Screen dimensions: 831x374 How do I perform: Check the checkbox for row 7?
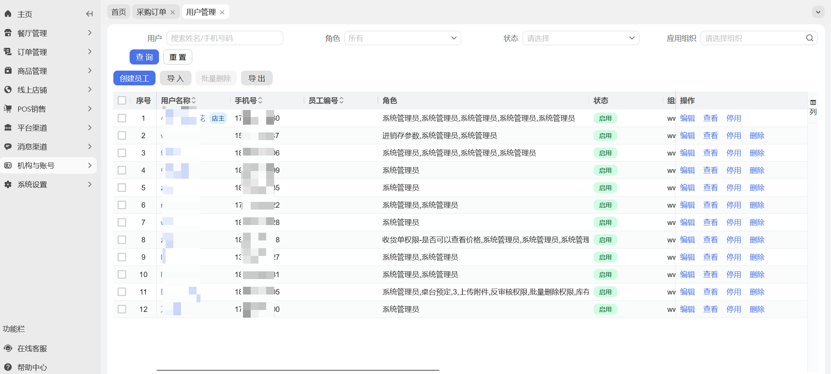(122, 222)
